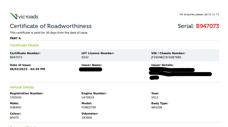Click the enquiries phone number text
The width and height of the screenshot is (228, 127).
(199, 14)
